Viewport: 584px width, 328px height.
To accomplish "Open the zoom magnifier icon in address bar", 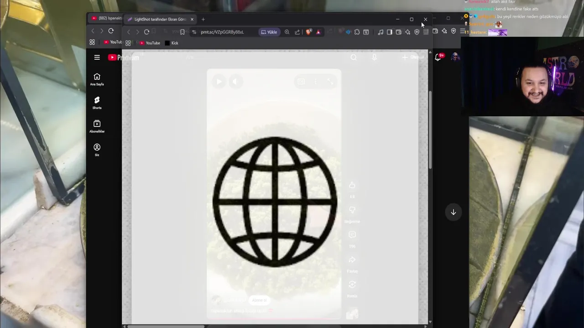I will click(287, 32).
